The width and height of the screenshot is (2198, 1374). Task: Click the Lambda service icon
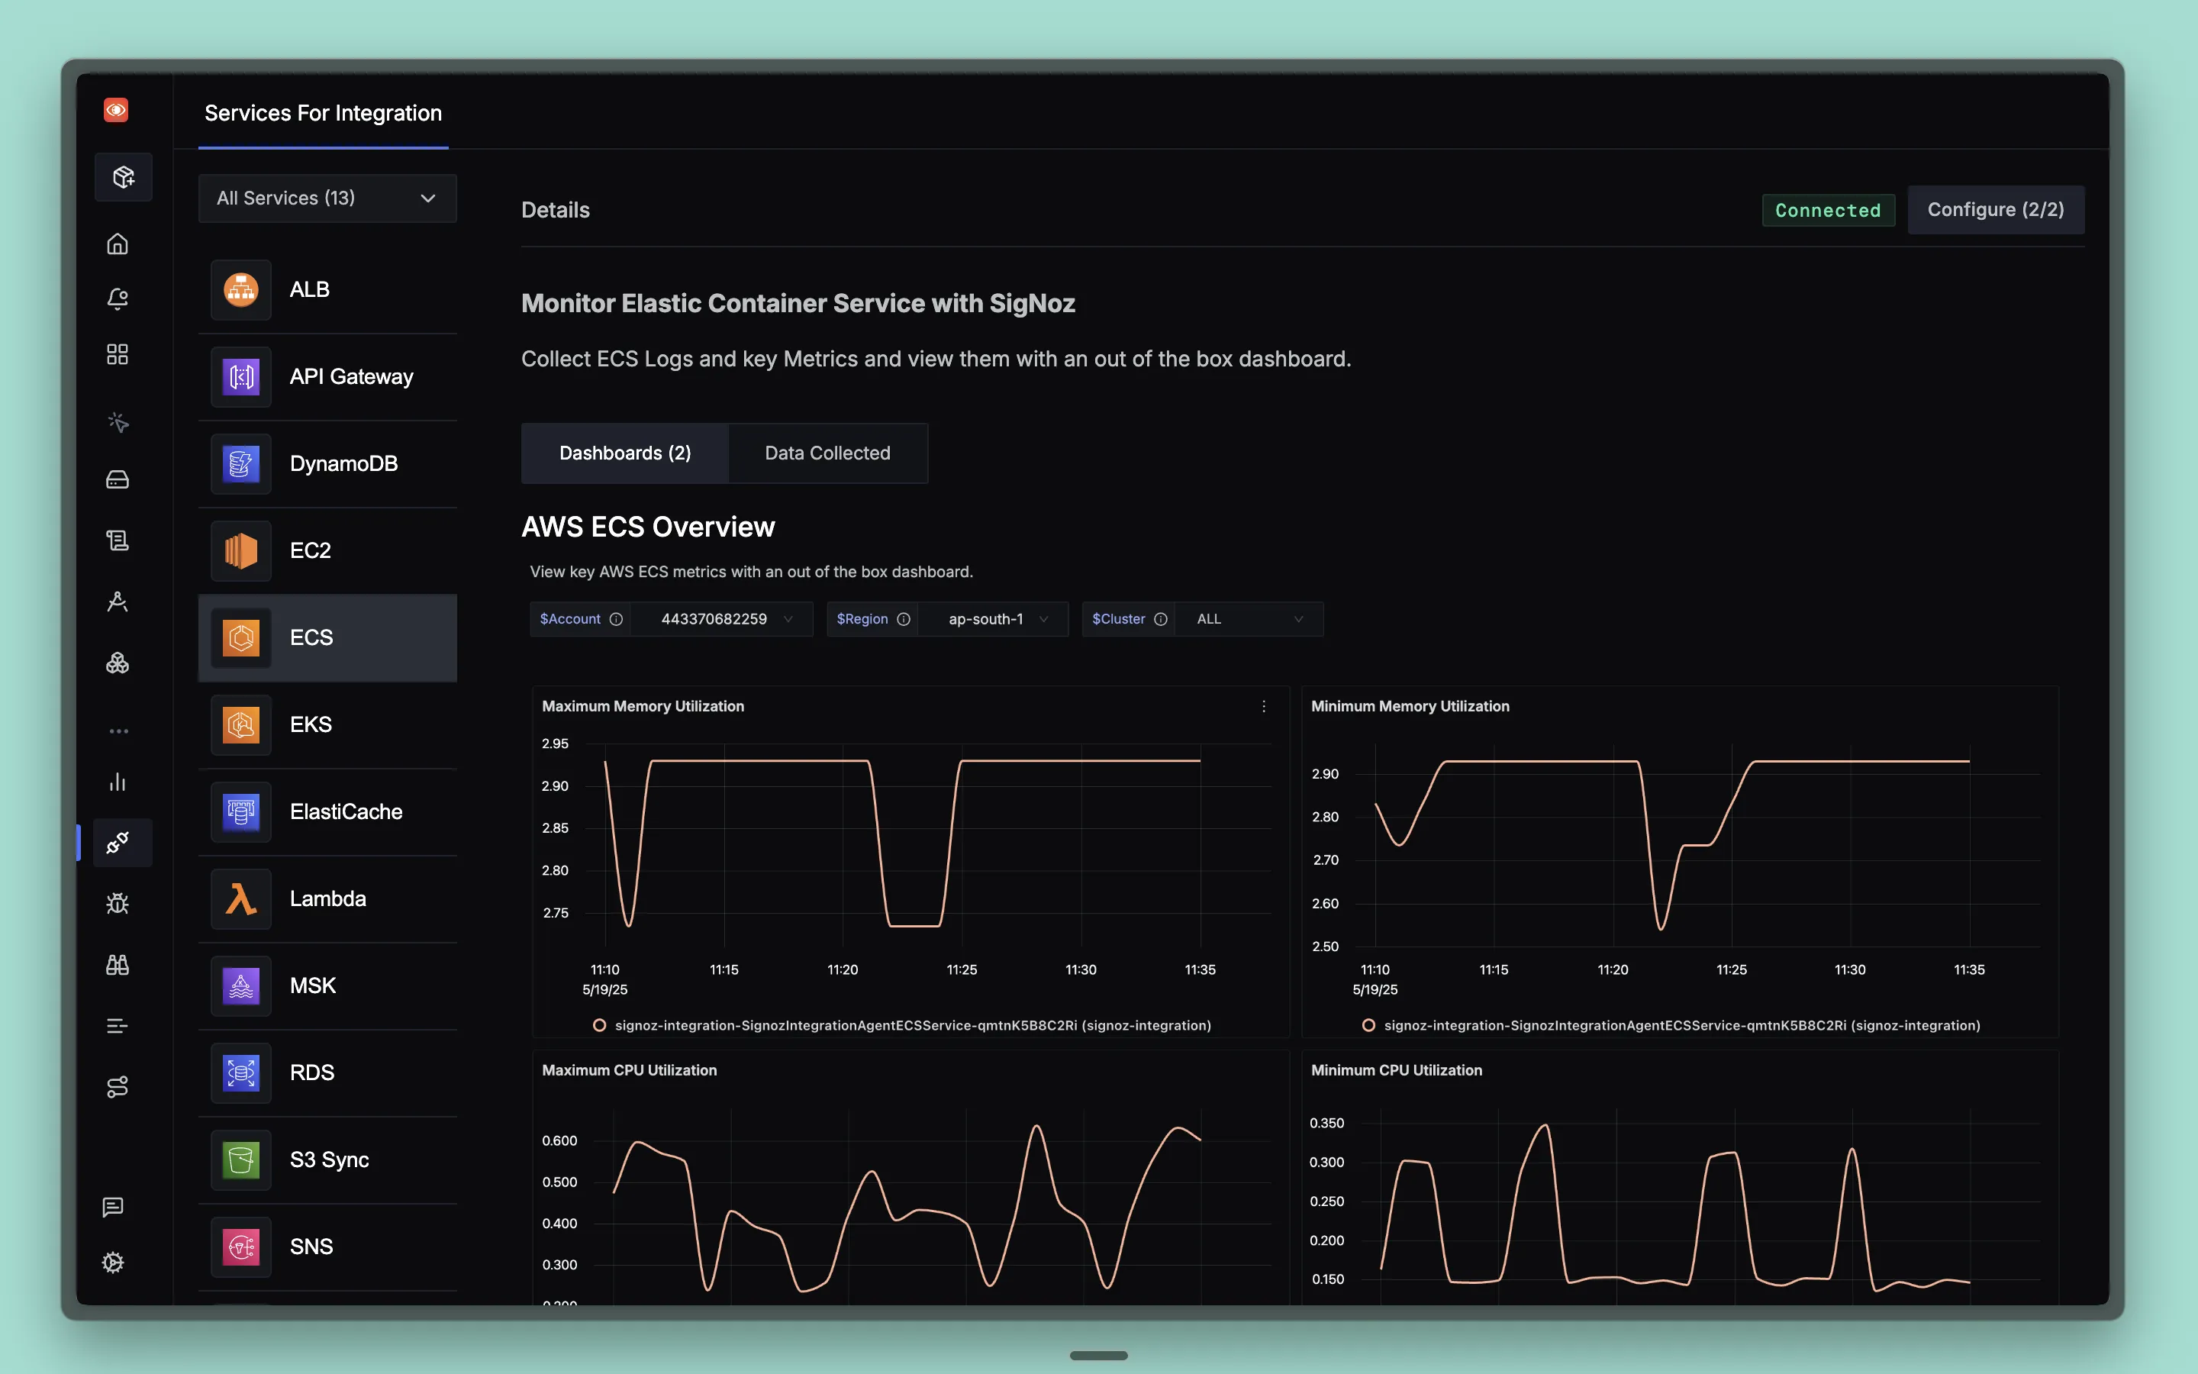pos(240,900)
